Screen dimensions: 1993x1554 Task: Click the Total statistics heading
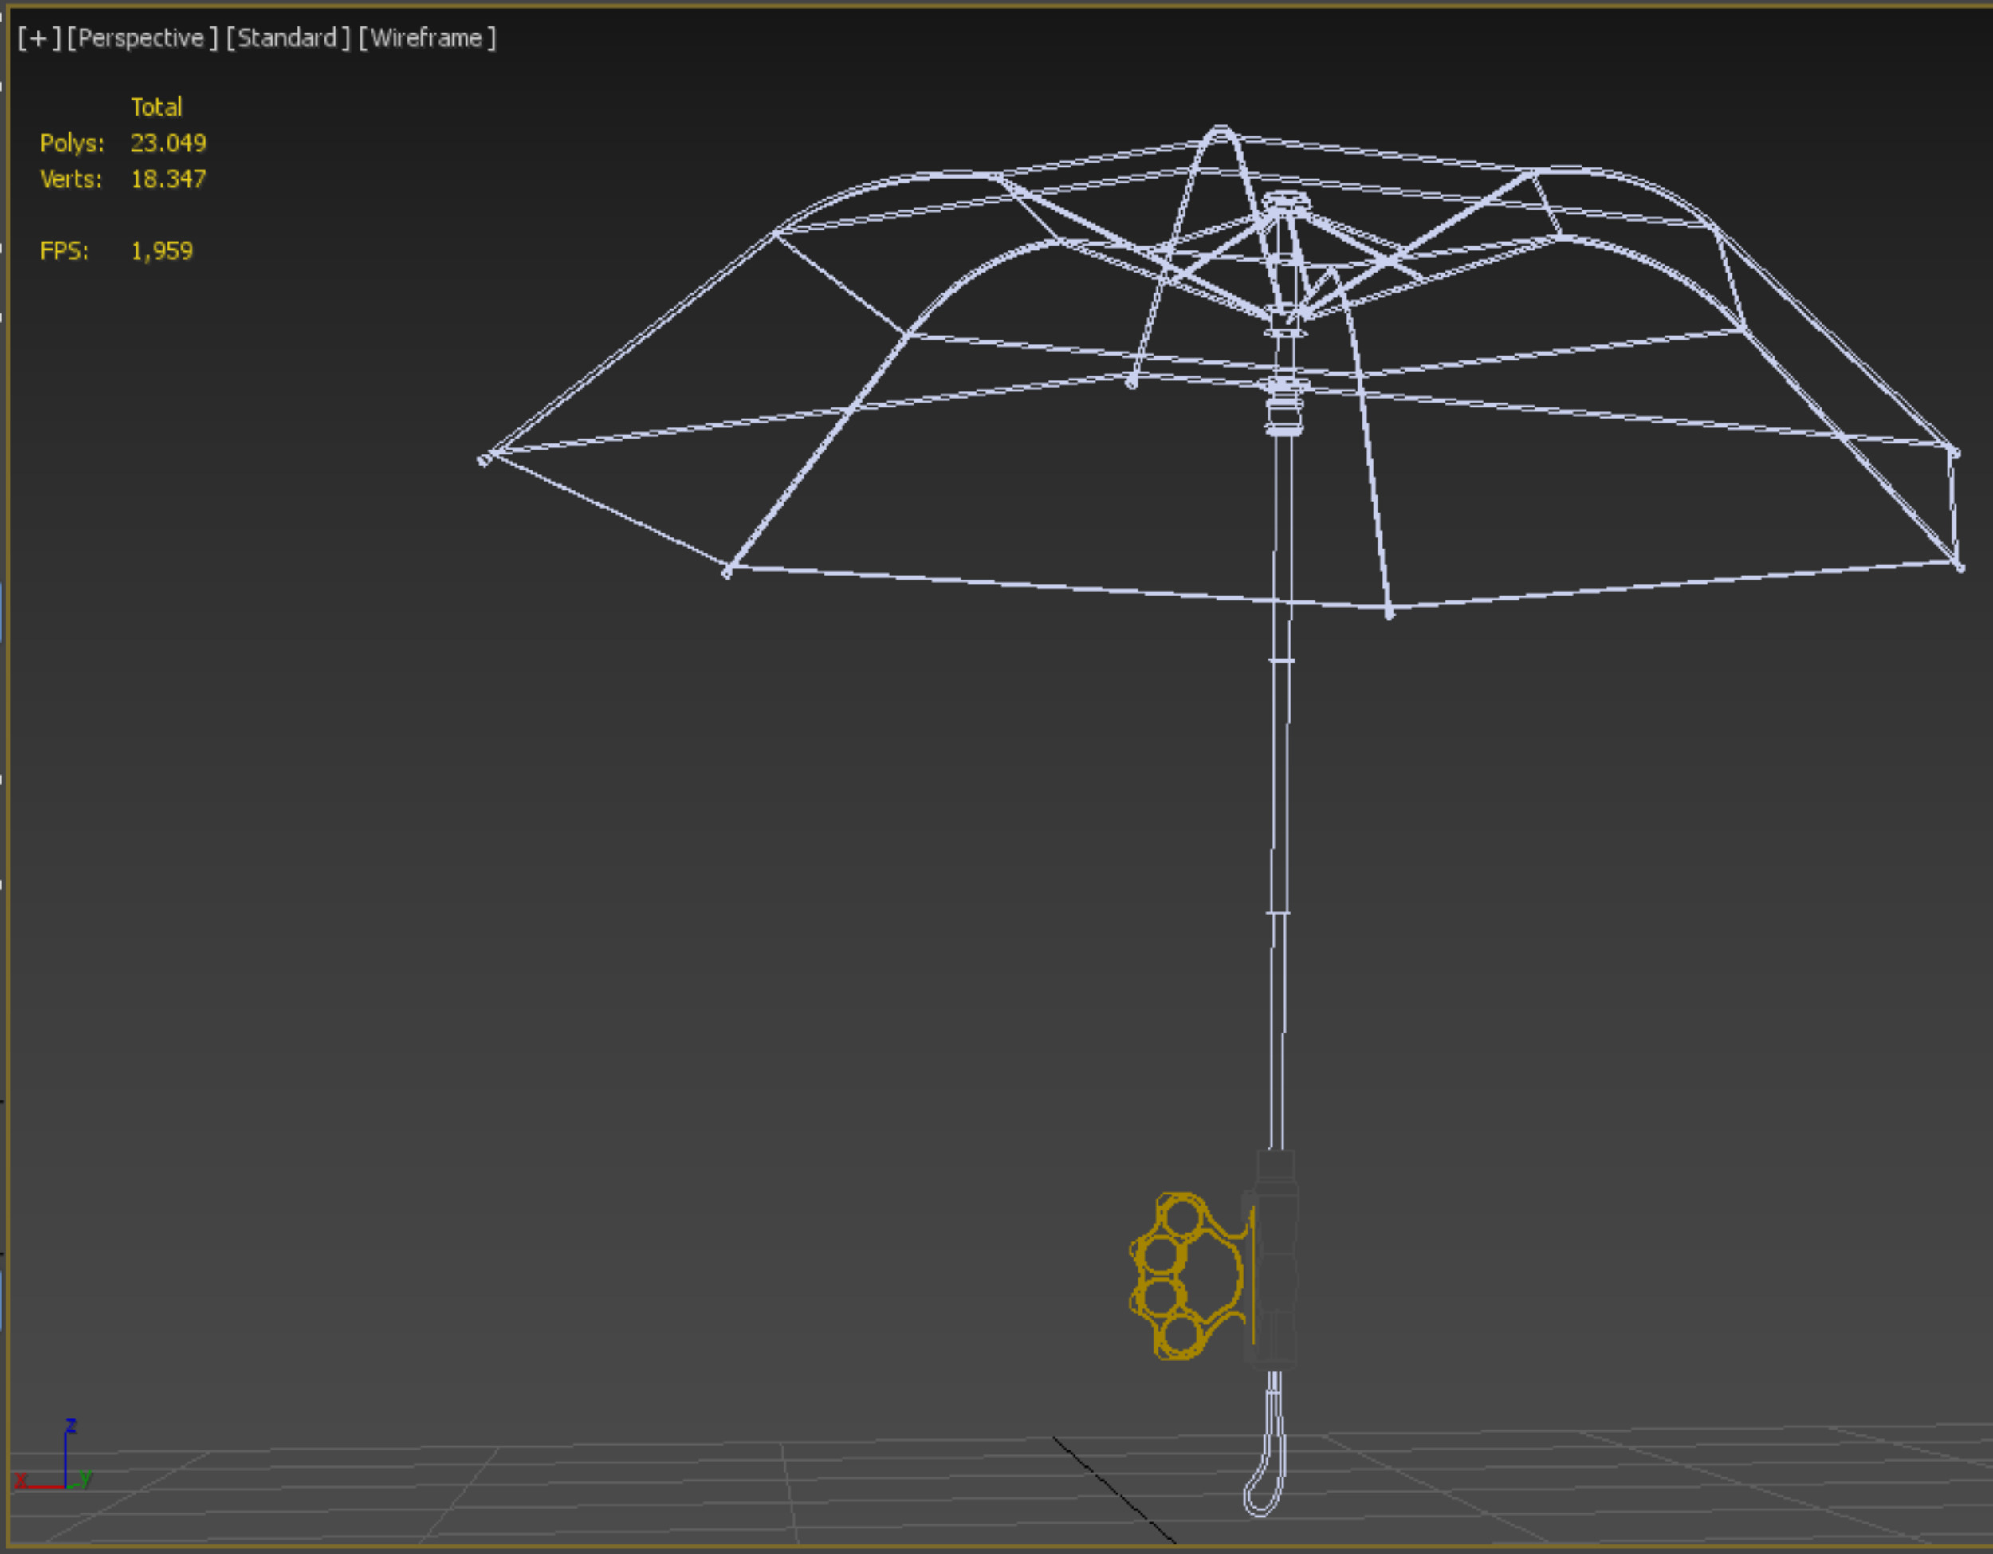(x=156, y=108)
